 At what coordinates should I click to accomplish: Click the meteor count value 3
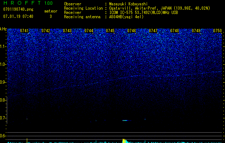coord(51,16)
